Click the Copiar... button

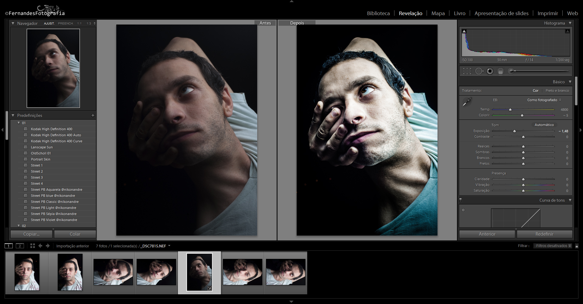click(x=32, y=234)
